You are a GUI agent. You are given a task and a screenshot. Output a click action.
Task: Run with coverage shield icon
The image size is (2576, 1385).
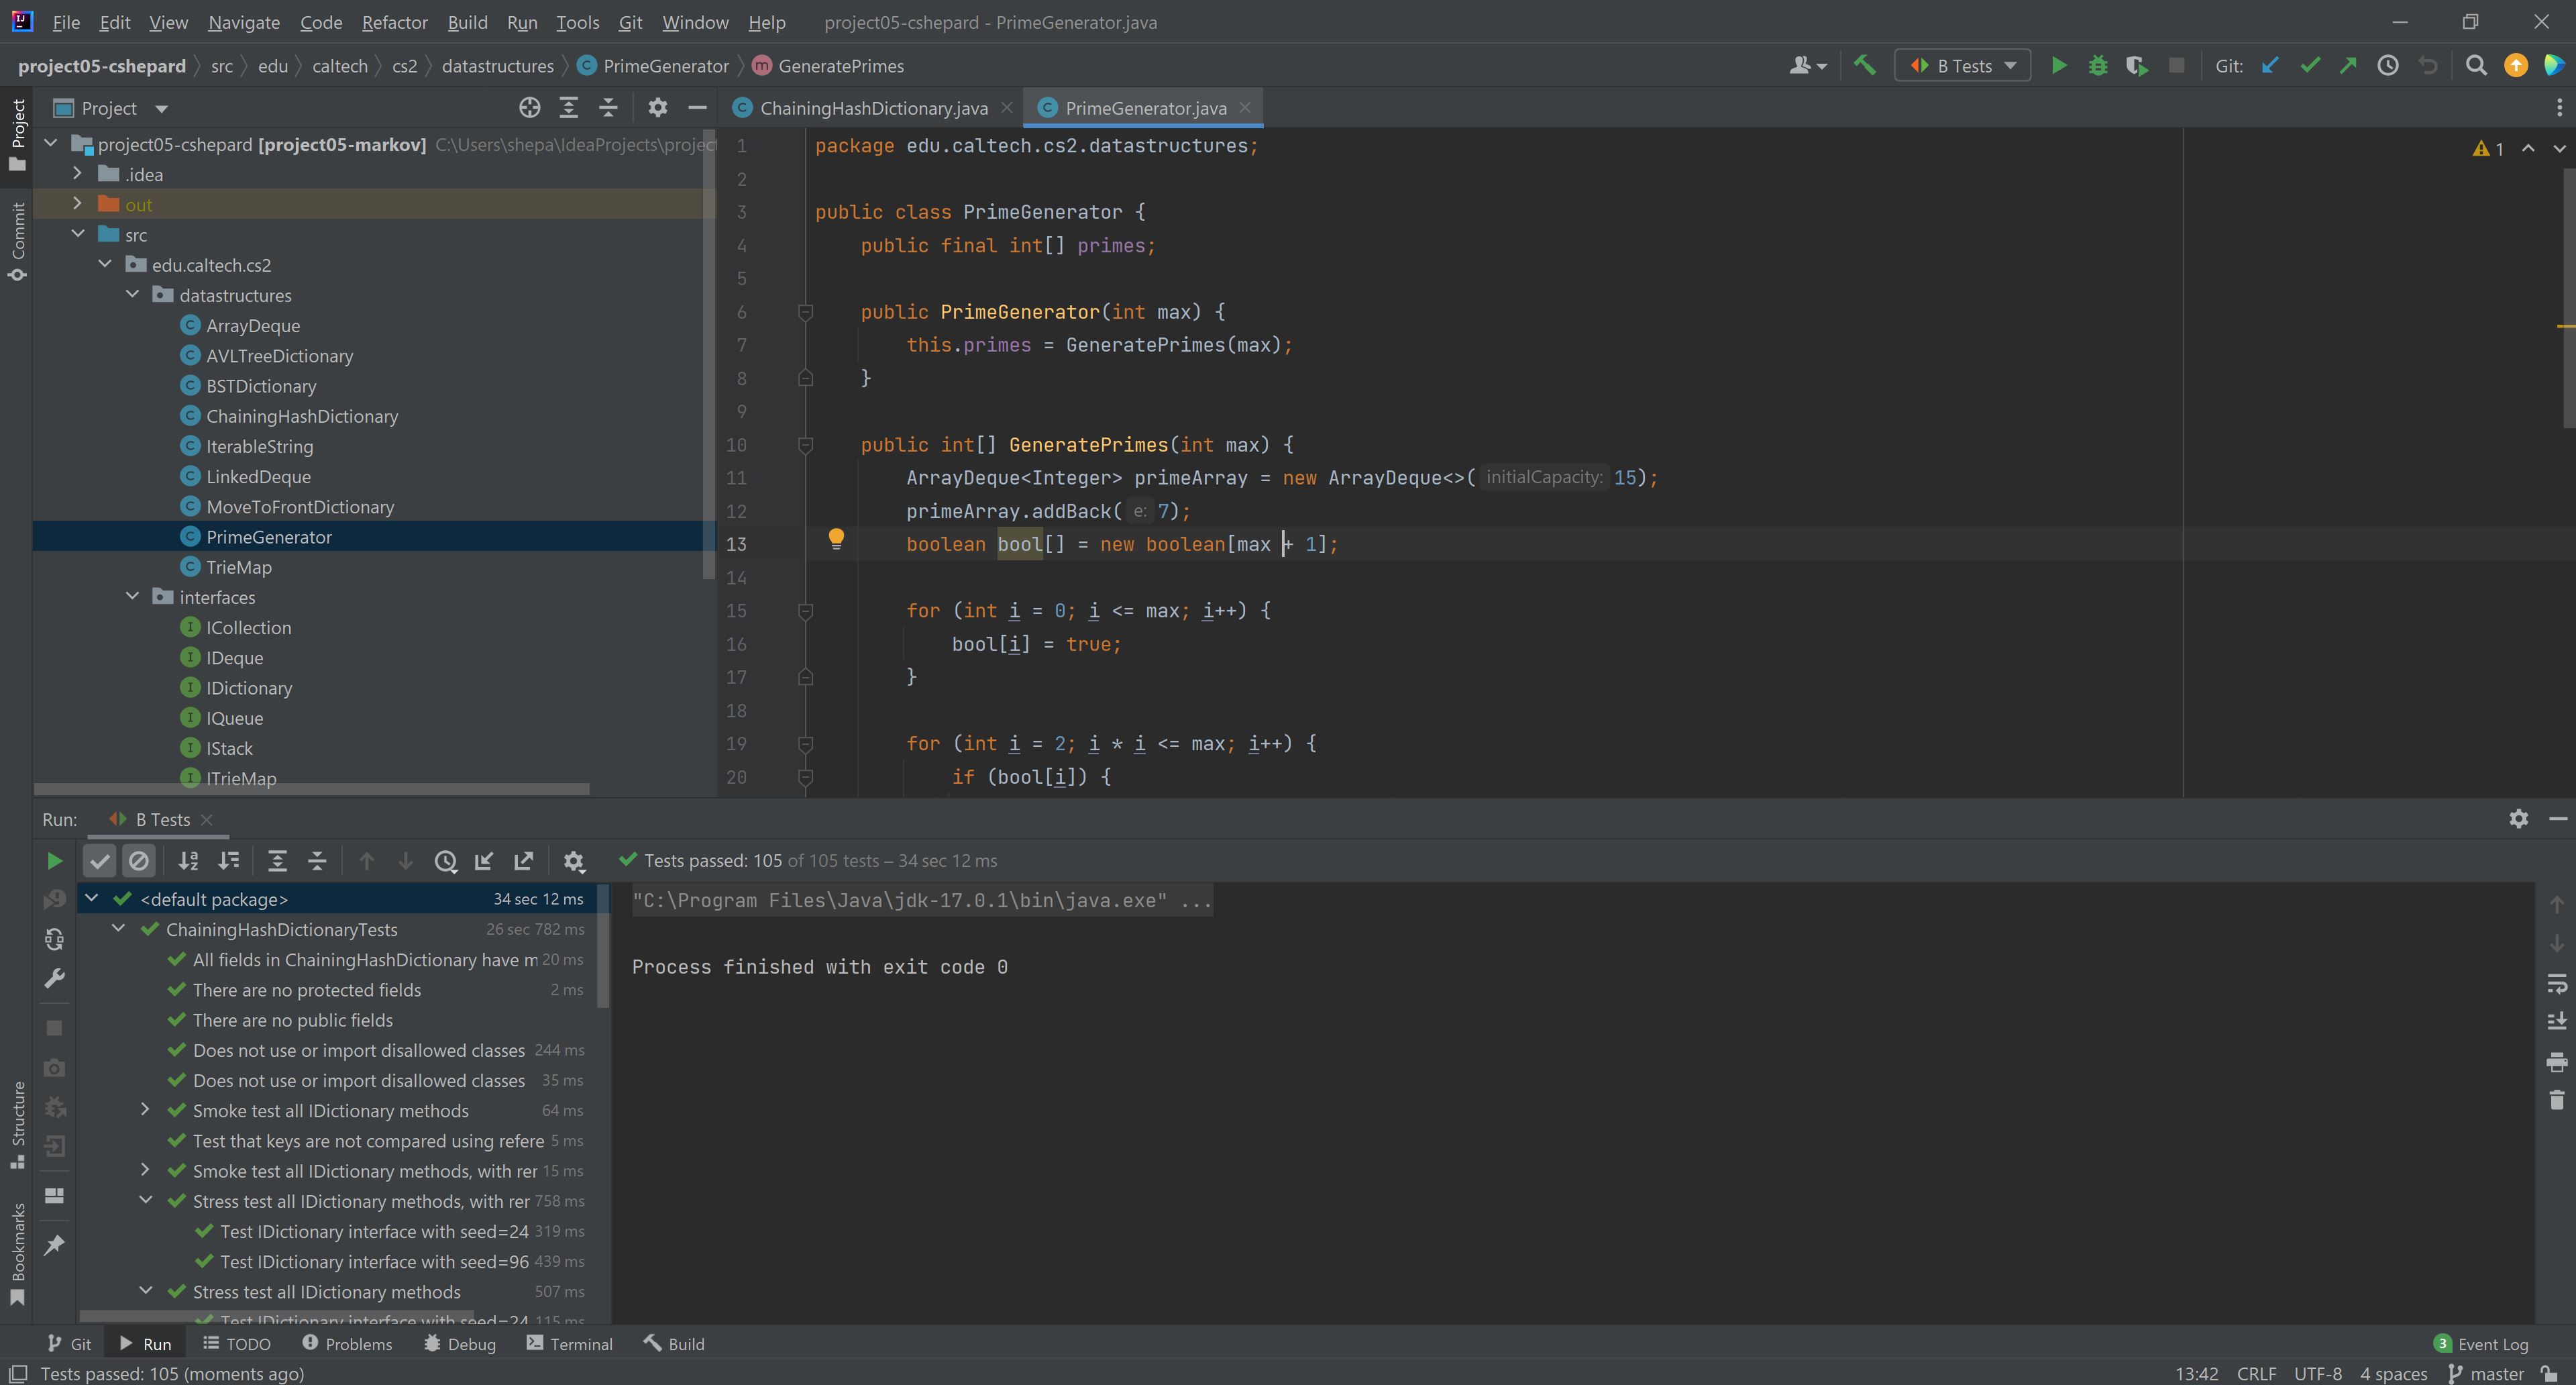tap(2136, 66)
